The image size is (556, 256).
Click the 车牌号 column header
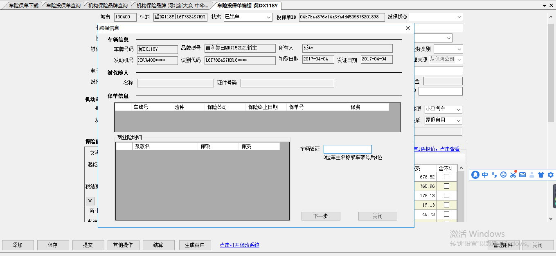151,107
